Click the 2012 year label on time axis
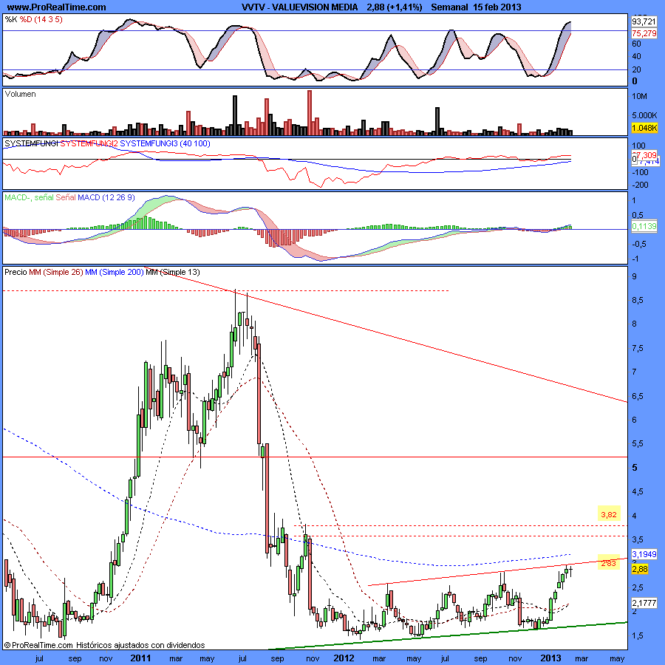Viewport: 665px width, 665px height. tap(344, 658)
